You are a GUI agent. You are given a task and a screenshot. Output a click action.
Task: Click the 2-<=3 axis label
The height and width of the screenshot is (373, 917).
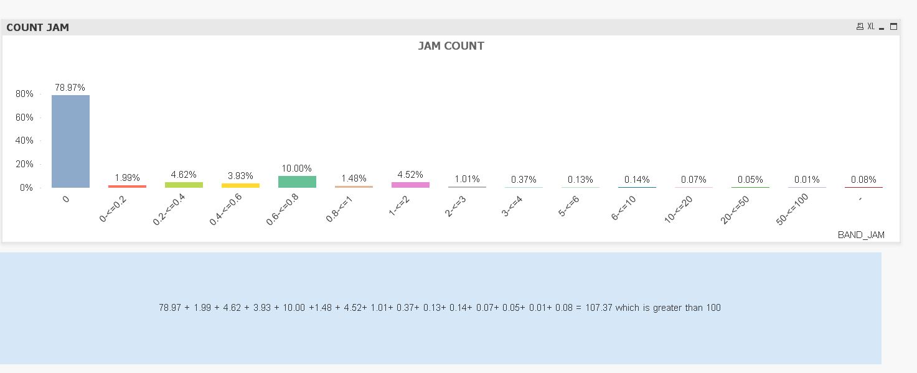tap(456, 206)
